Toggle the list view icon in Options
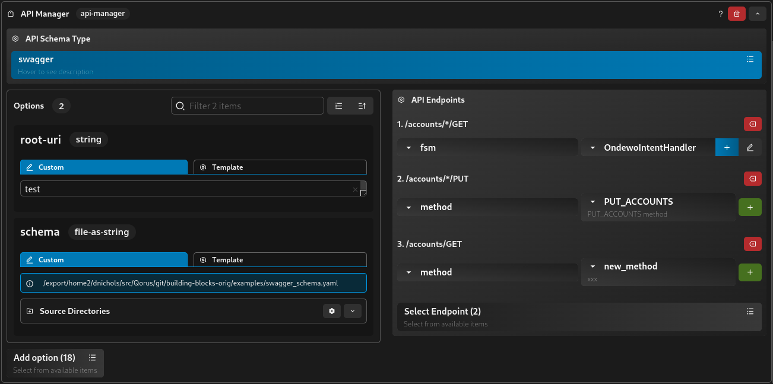This screenshot has width=773, height=384. click(x=339, y=106)
